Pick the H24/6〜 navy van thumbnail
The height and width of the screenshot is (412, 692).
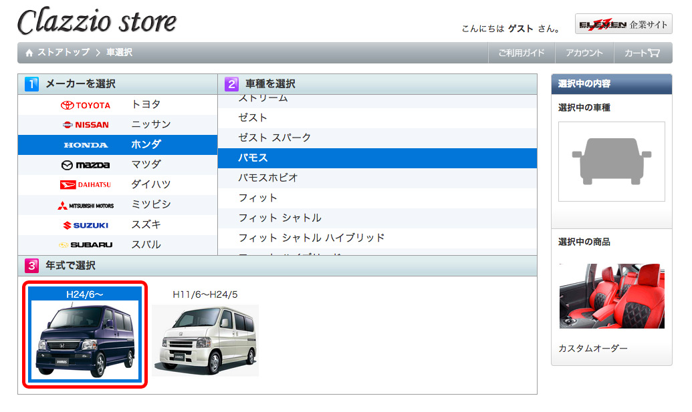85,339
